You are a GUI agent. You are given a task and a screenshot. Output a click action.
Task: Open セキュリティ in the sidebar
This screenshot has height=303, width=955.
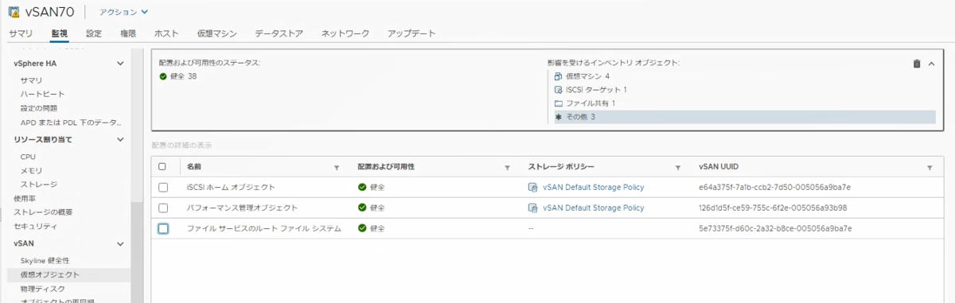tap(36, 227)
